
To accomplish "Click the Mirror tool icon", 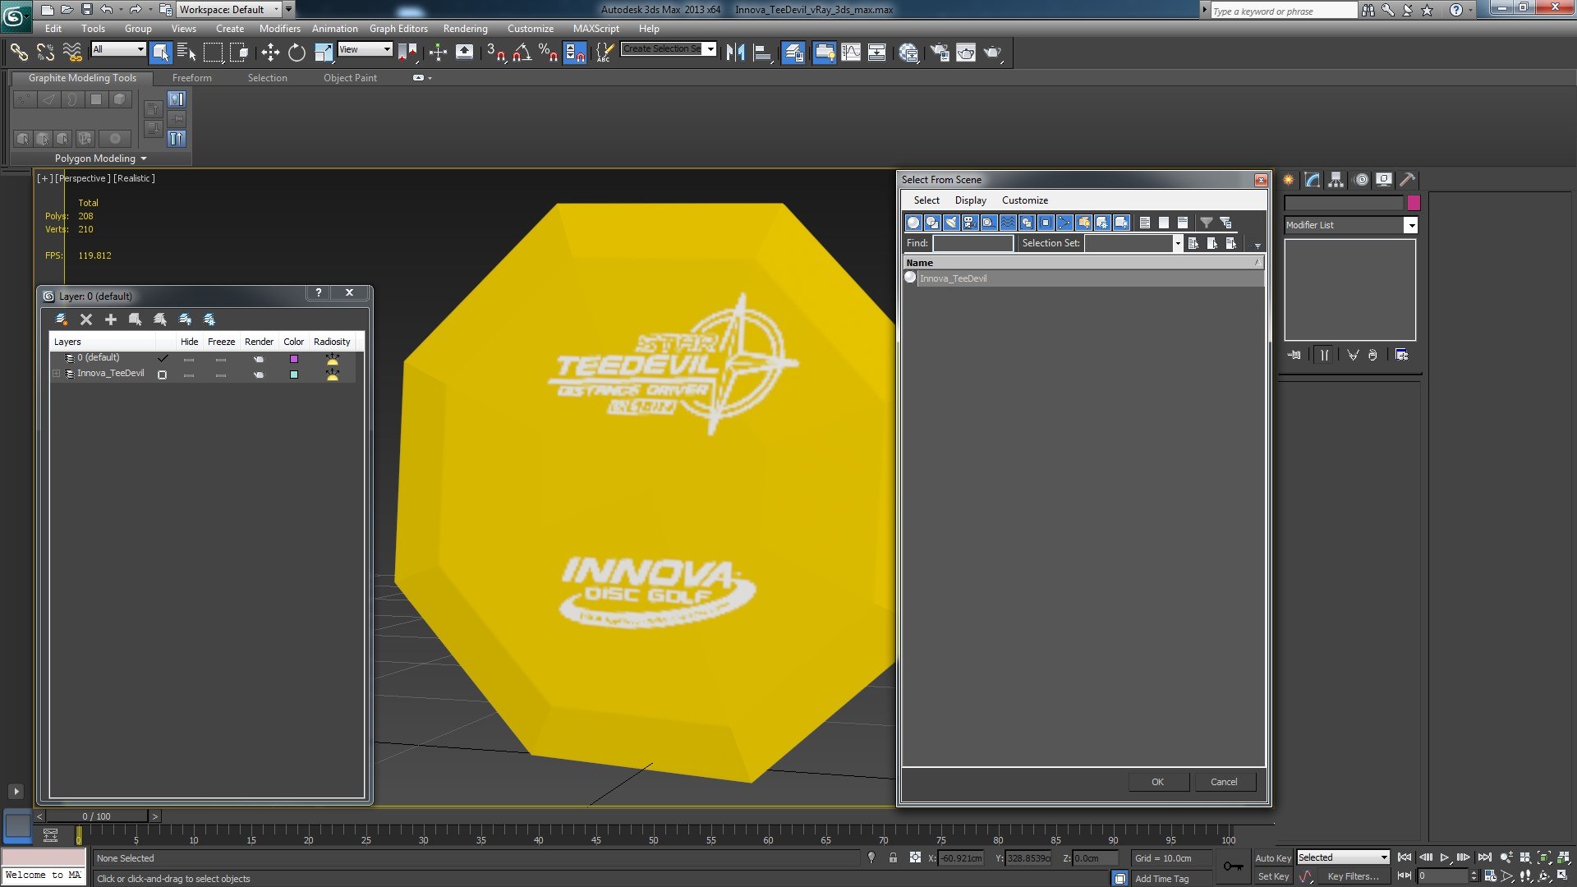I will coord(735,53).
